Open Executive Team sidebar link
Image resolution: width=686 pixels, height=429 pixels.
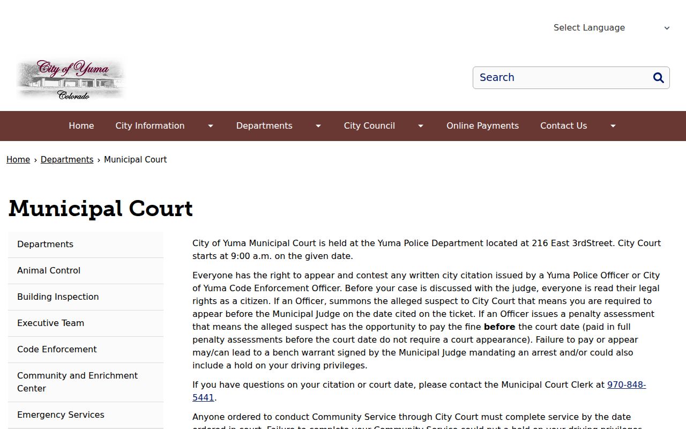pos(86,323)
